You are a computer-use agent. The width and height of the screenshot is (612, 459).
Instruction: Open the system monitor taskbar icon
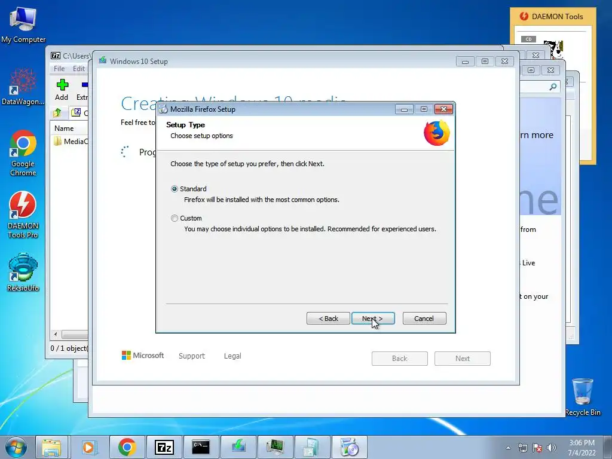pos(275,447)
